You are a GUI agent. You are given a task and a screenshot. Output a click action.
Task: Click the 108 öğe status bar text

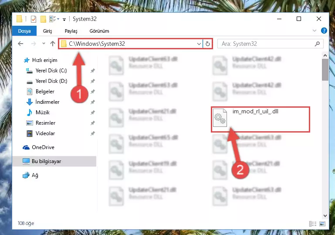point(26,223)
